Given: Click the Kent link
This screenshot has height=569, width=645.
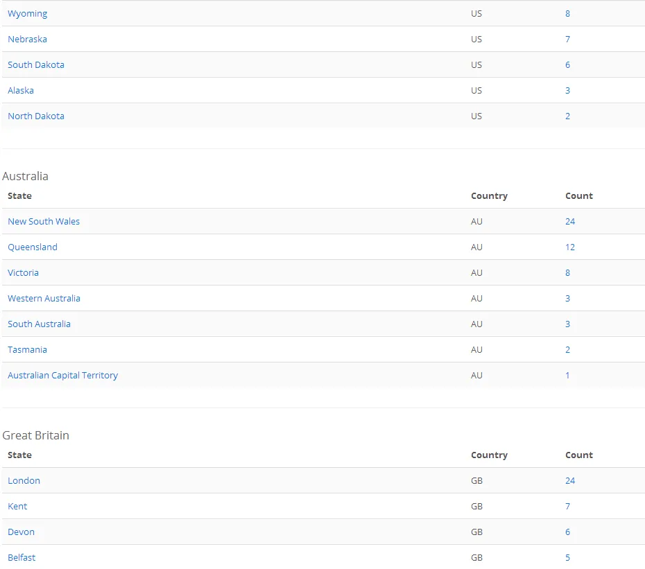Looking at the screenshot, I should pos(17,507).
